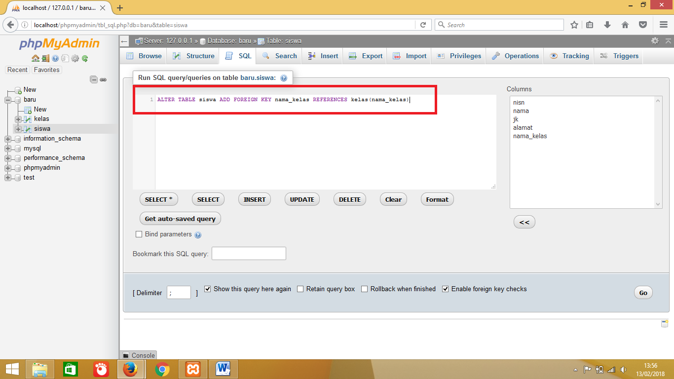Click the link-with-main-panel chain icon
The height and width of the screenshot is (379, 674).
pos(103,79)
